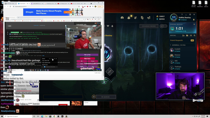Open the League client help question mark

pos(182,14)
